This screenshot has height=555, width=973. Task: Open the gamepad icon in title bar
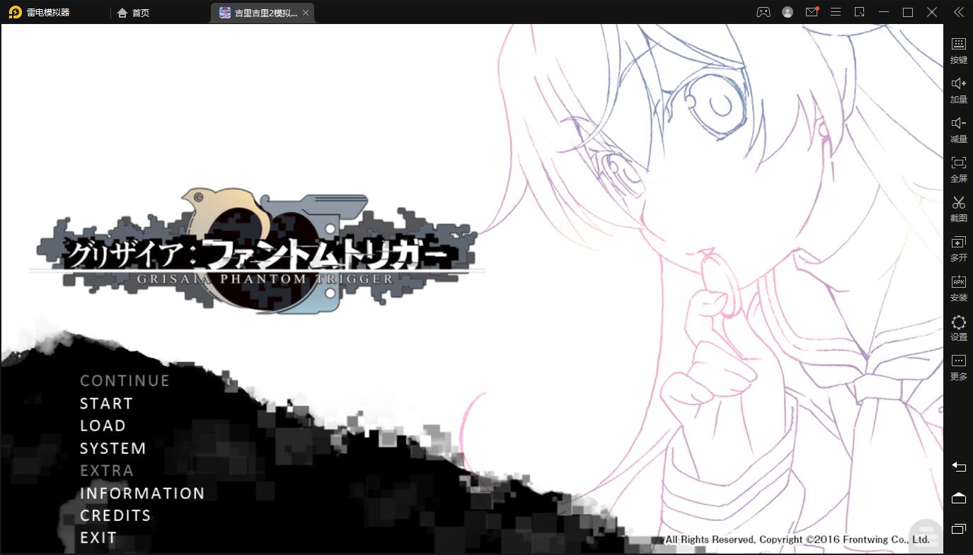tap(764, 12)
